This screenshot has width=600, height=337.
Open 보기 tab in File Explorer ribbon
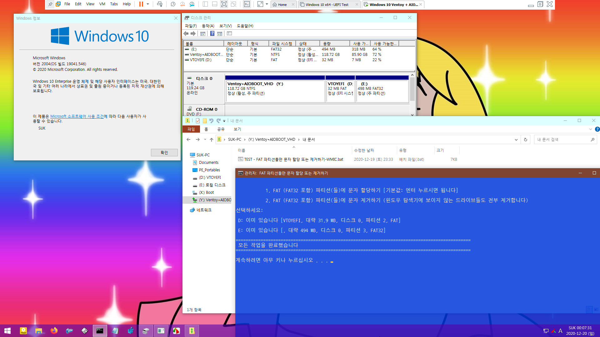pos(237,129)
